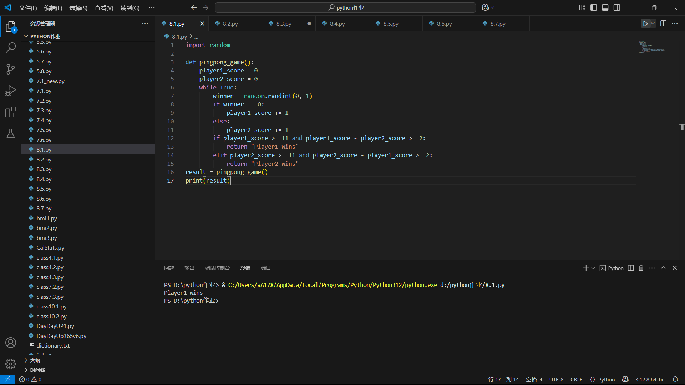Image resolution: width=685 pixels, height=385 pixels.
Task: Open the Run and Debug view
Action: coord(11,91)
